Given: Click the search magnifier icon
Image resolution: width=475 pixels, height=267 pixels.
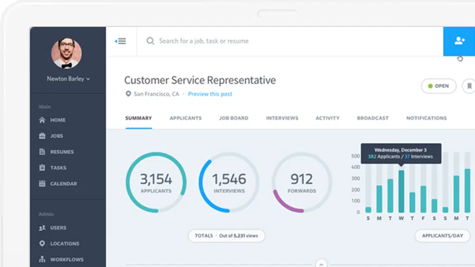Looking at the screenshot, I should [150, 41].
